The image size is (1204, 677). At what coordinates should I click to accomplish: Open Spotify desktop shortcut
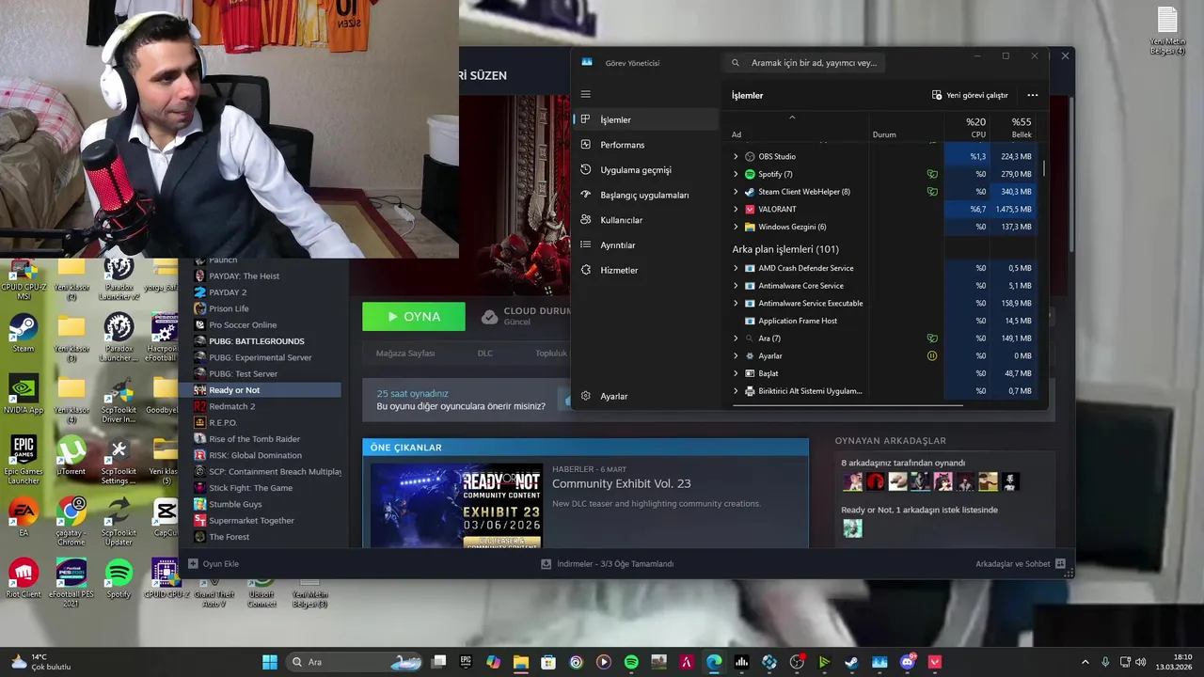[119, 578]
